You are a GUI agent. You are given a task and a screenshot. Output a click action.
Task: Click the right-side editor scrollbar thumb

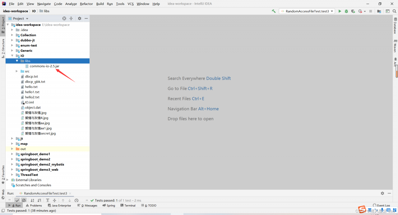click(x=397, y=71)
